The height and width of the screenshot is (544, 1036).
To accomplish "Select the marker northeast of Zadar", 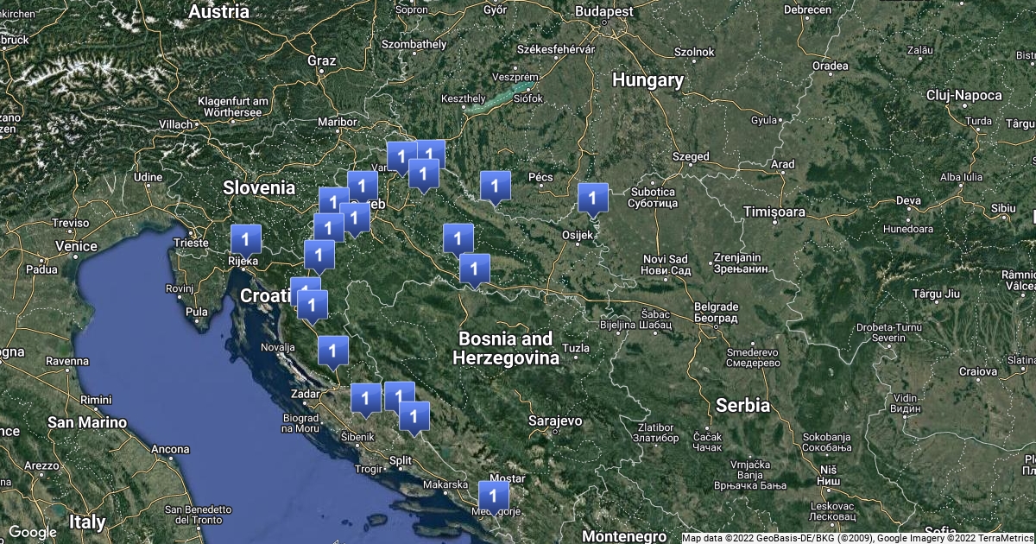I will pos(332,351).
